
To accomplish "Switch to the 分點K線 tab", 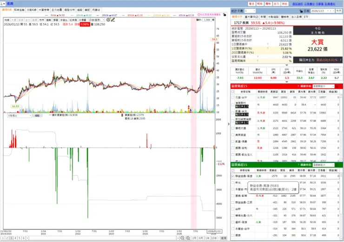I will point(32,10).
